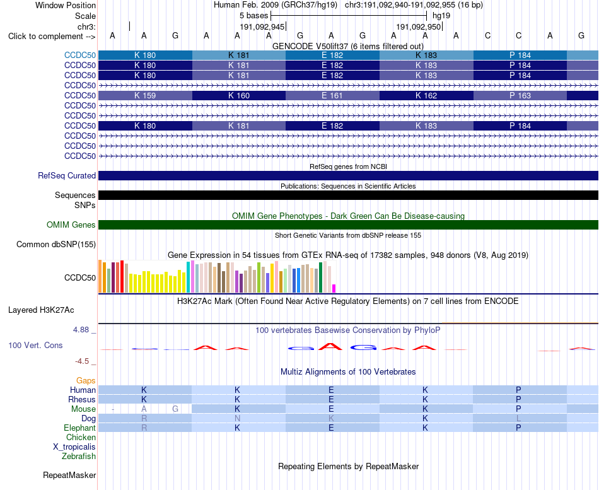Click the Multiz Alignments of 100 Vertebrates title
The image size is (599, 490).
click(348, 371)
